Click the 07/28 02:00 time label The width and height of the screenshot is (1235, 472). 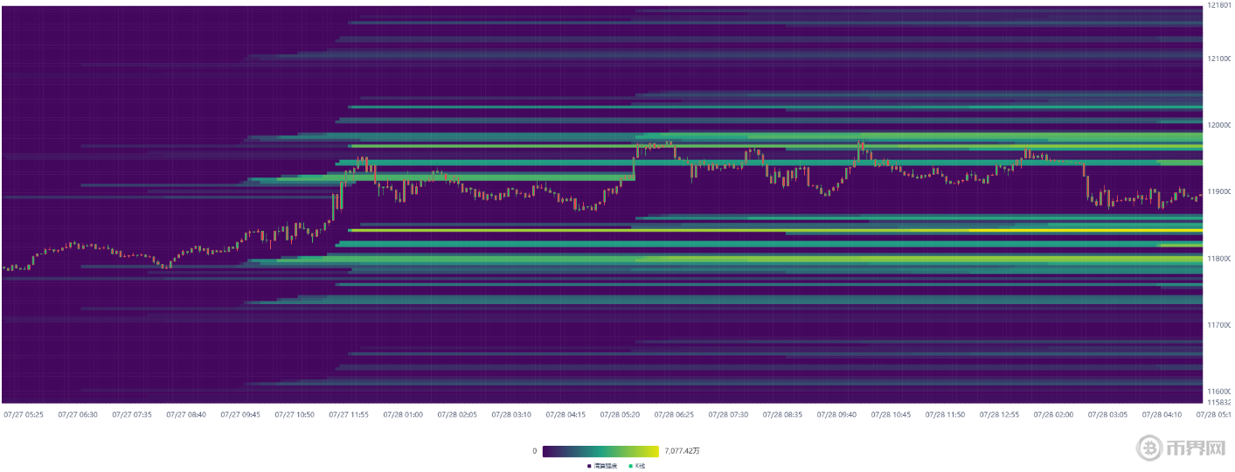pos(1053,415)
